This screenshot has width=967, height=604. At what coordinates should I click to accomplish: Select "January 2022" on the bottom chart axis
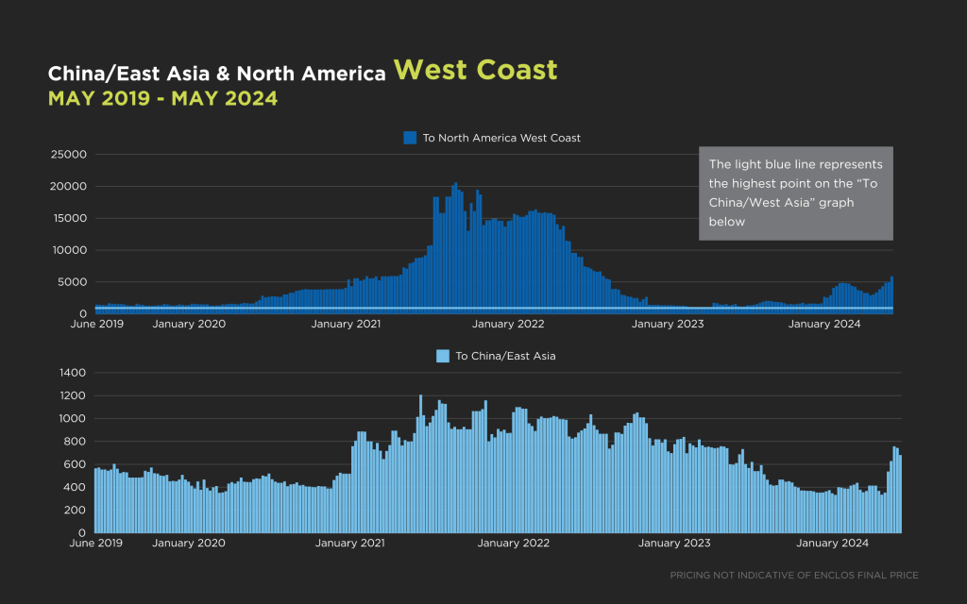(514, 544)
